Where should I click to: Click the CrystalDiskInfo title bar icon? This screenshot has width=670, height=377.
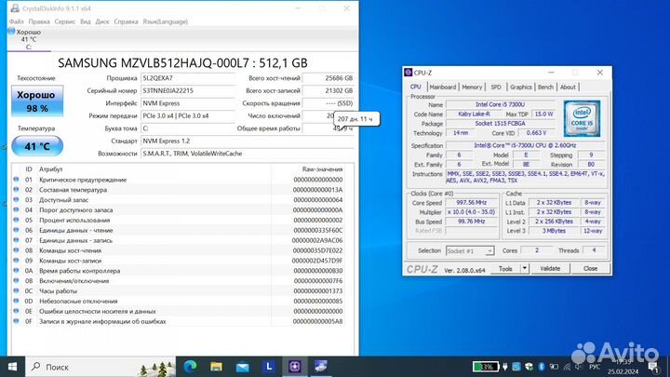coord(15,8)
